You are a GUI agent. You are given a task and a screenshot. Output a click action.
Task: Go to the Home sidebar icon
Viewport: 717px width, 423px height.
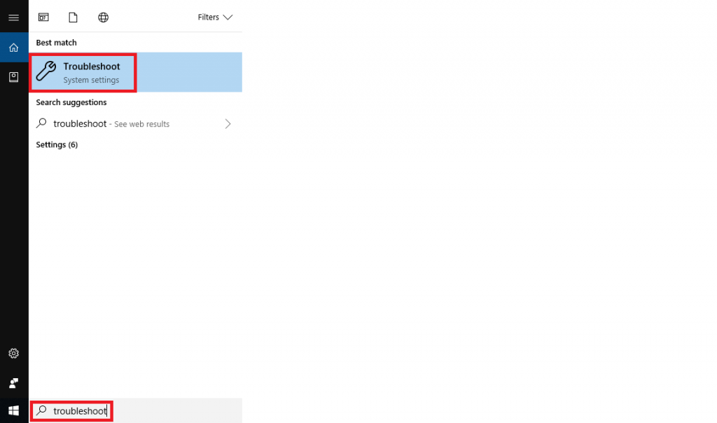click(14, 48)
